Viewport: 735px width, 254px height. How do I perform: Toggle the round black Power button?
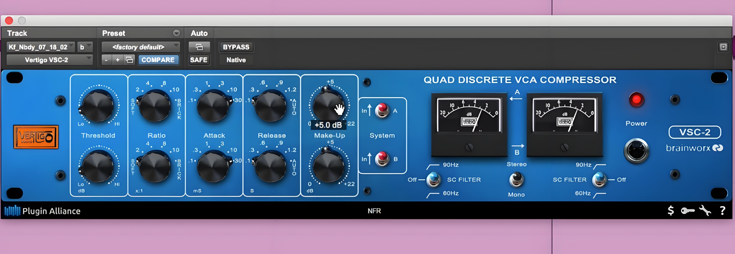(x=636, y=151)
